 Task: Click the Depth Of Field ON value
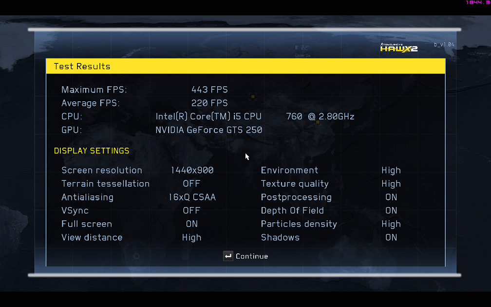coord(391,211)
